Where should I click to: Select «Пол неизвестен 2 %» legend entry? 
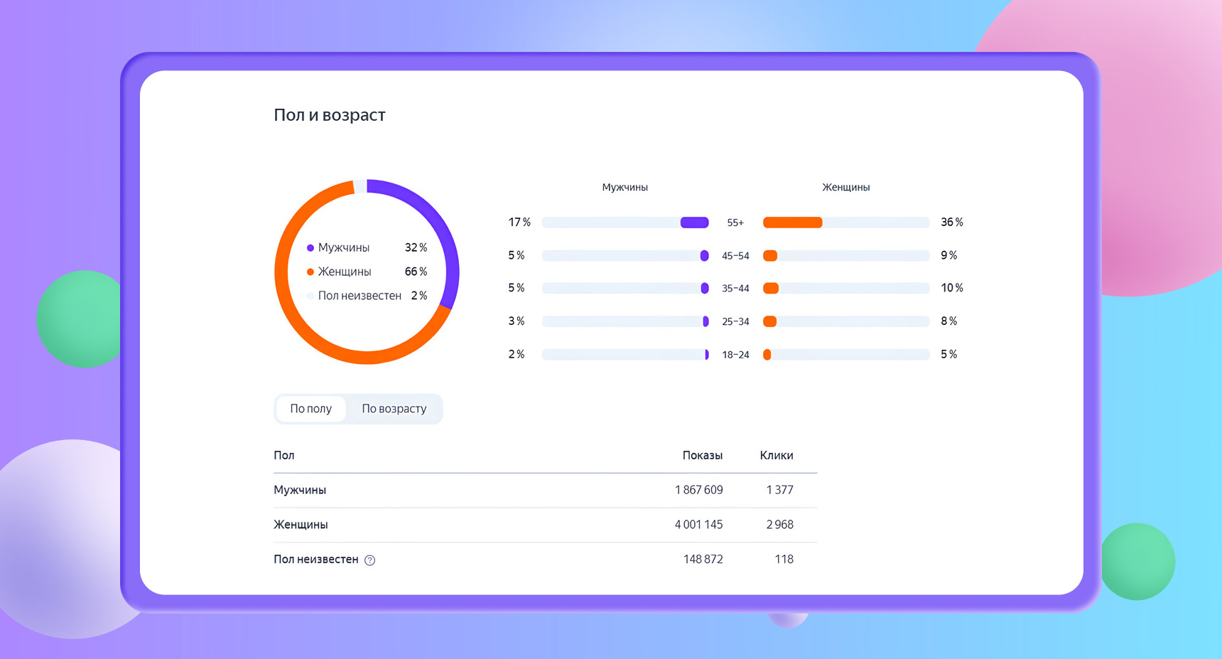pyautogui.click(x=367, y=296)
